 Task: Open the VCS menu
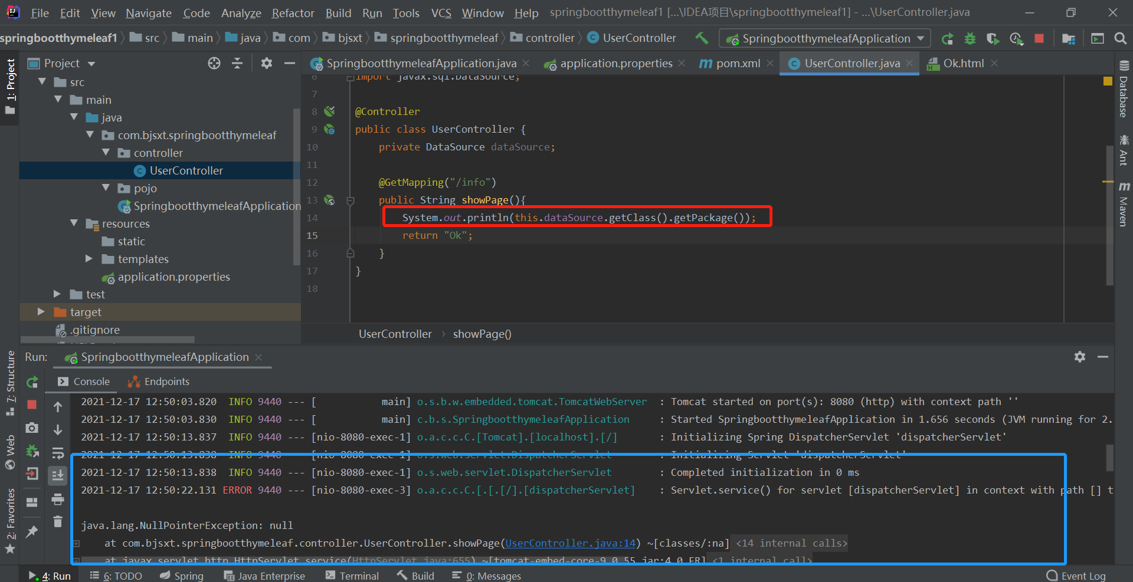[441, 13]
